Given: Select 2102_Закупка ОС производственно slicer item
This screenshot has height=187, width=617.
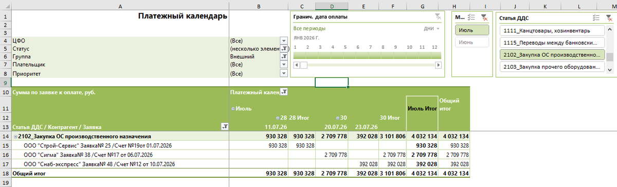Looking at the screenshot, I should pyautogui.click(x=552, y=55).
